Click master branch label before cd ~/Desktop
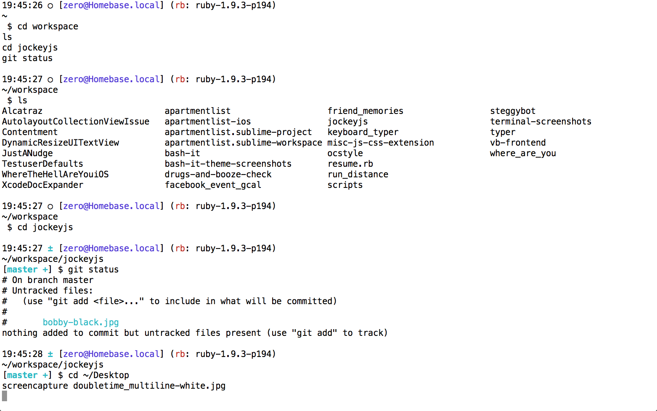This screenshot has width=657, height=411. (22, 375)
